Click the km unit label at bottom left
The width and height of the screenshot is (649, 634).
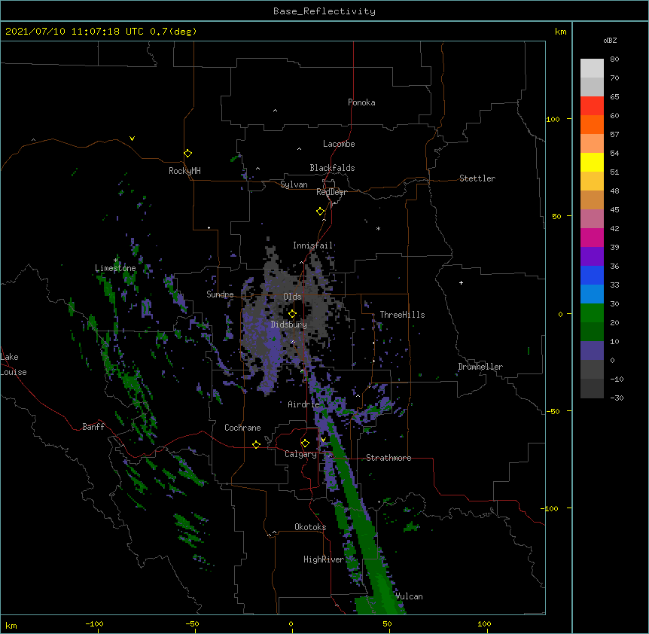click(11, 625)
